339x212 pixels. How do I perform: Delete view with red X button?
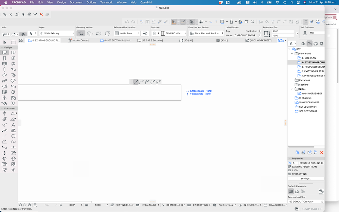pos(321,153)
